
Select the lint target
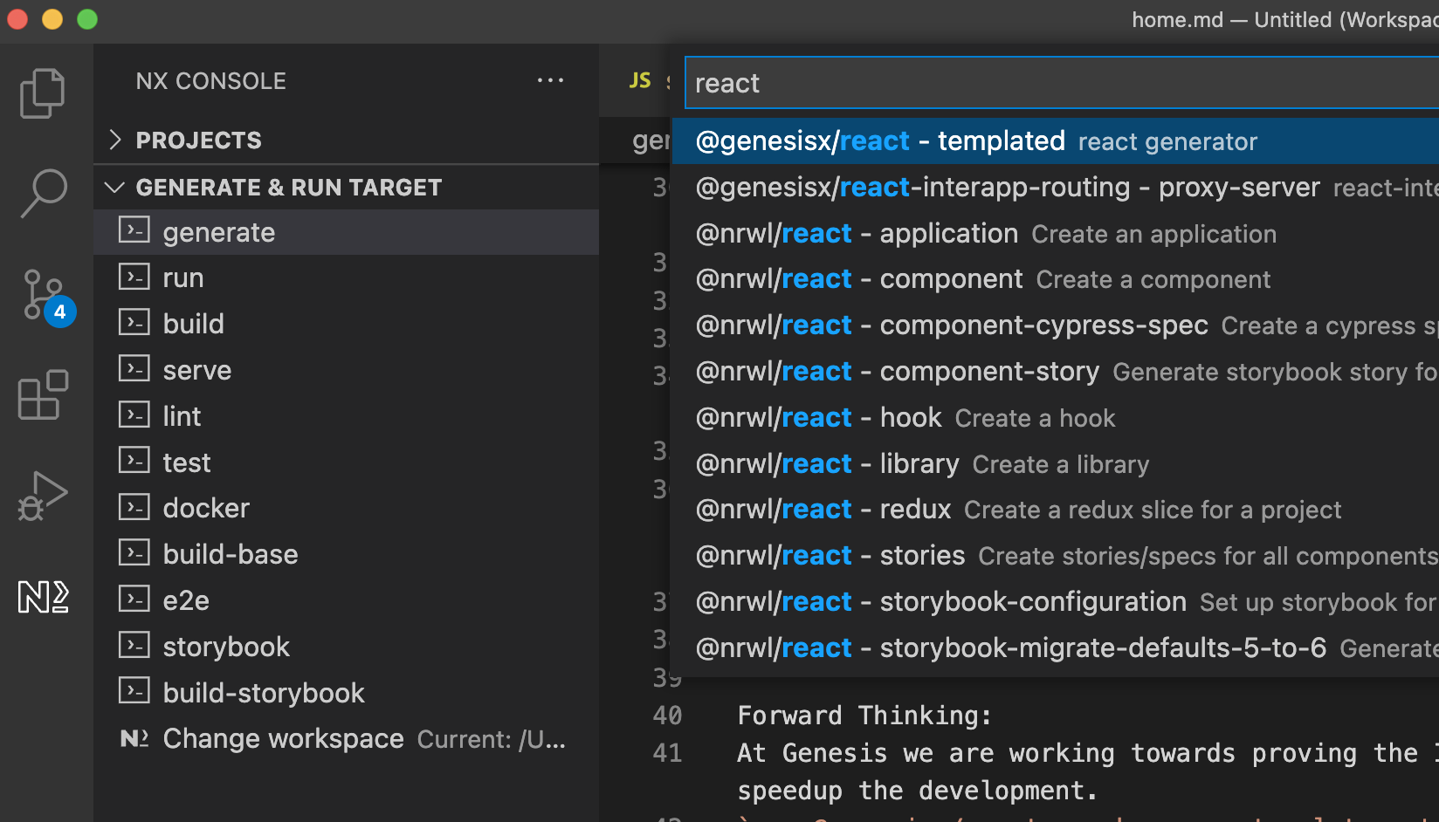click(346, 416)
